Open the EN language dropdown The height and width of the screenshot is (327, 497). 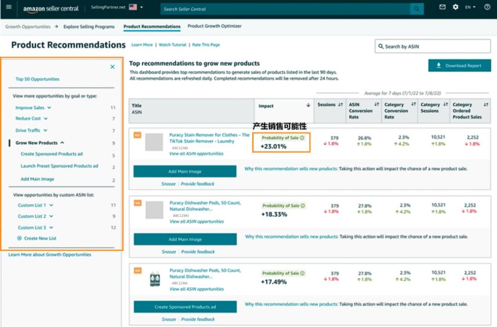[x=470, y=7]
